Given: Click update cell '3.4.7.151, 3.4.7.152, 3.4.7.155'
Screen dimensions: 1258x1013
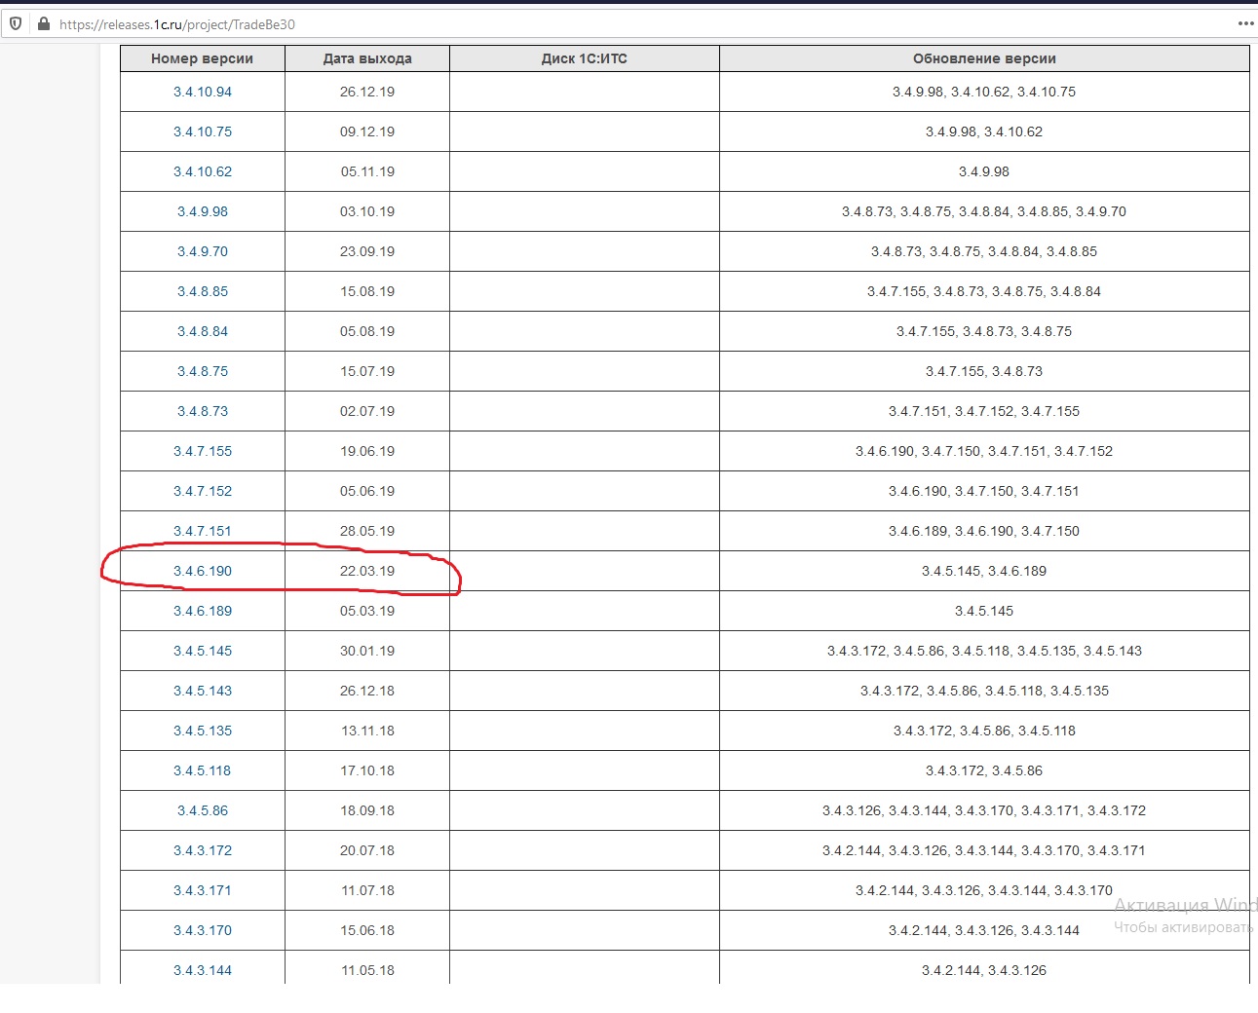Looking at the screenshot, I should point(984,411).
